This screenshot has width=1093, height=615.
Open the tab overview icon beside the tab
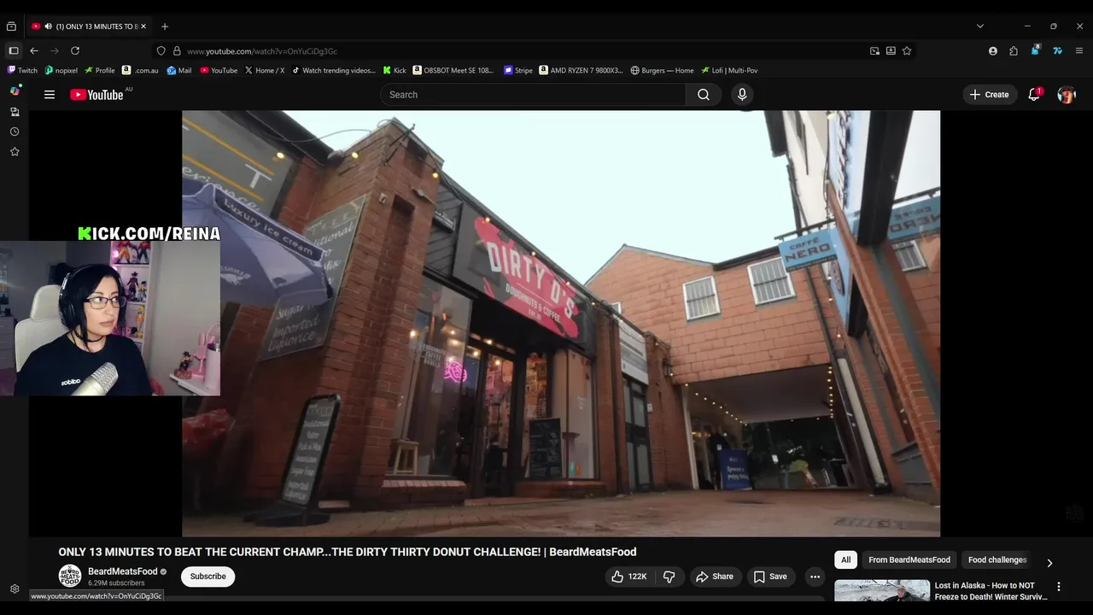pos(11,26)
